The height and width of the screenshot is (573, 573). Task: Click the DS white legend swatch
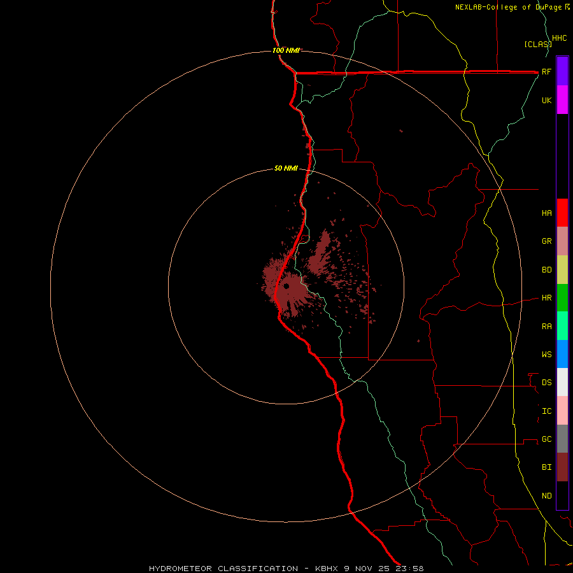pyautogui.click(x=562, y=382)
